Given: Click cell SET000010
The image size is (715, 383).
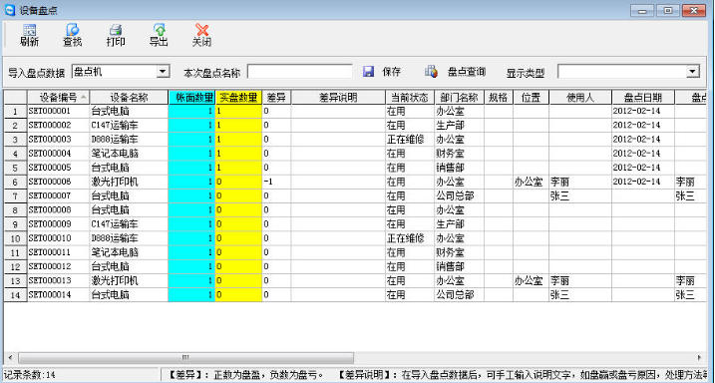Looking at the screenshot, I should click(x=59, y=238).
